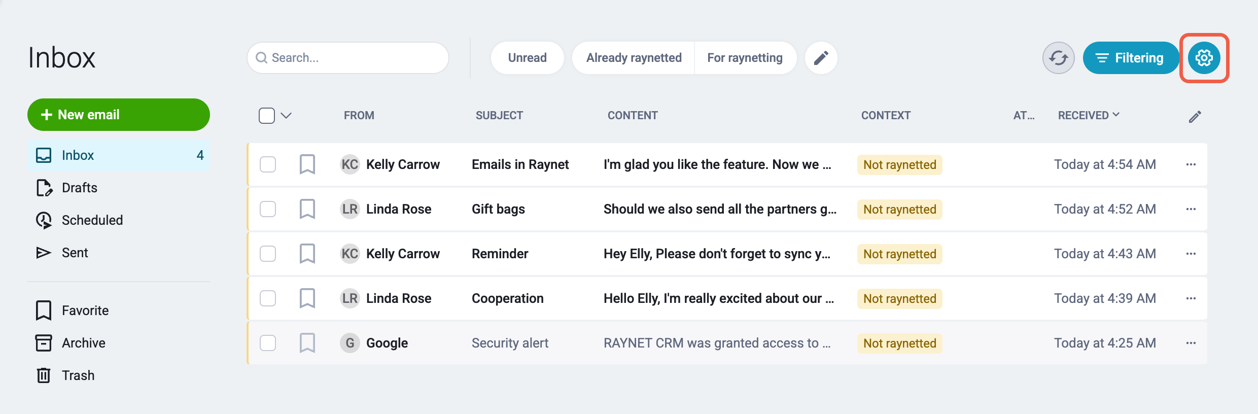1258x414 pixels.
Task: Click the G avatar for Google
Action: (x=350, y=343)
